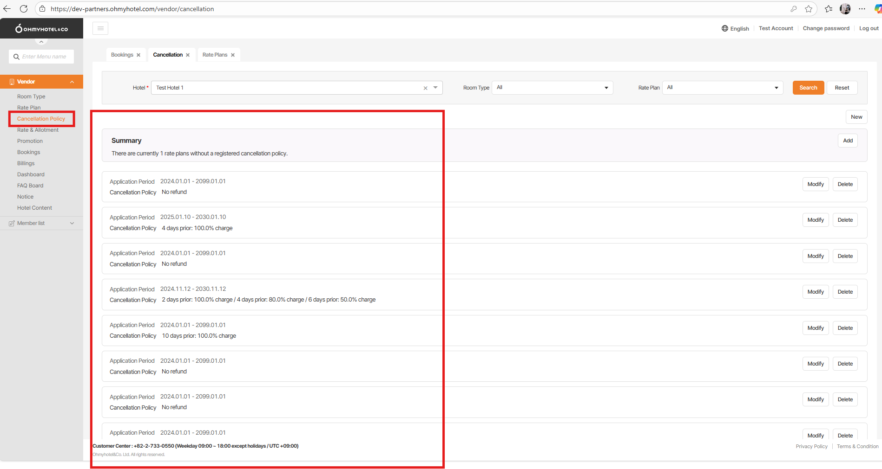Close the Rate Plans tab

(233, 55)
